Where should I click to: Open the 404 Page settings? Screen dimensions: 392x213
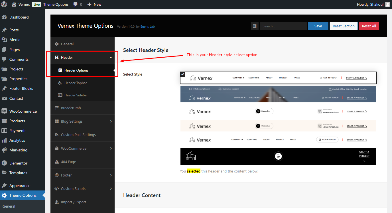[x=82, y=162]
